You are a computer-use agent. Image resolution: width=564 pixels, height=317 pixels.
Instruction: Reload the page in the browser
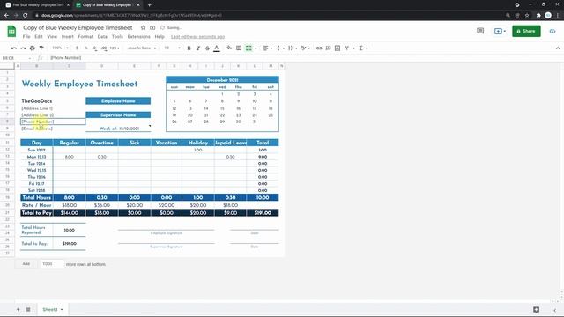(26, 16)
